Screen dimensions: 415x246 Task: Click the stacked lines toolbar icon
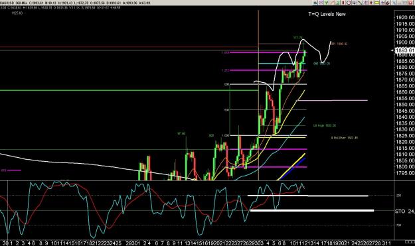[x=354, y=3]
